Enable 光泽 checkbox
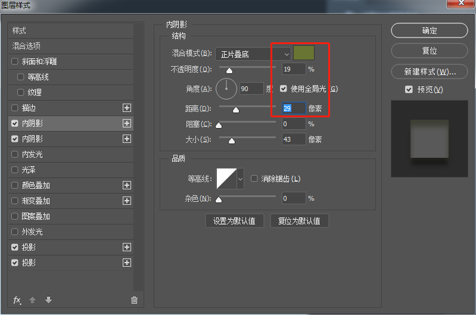476x315 pixels. tap(14, 170)
